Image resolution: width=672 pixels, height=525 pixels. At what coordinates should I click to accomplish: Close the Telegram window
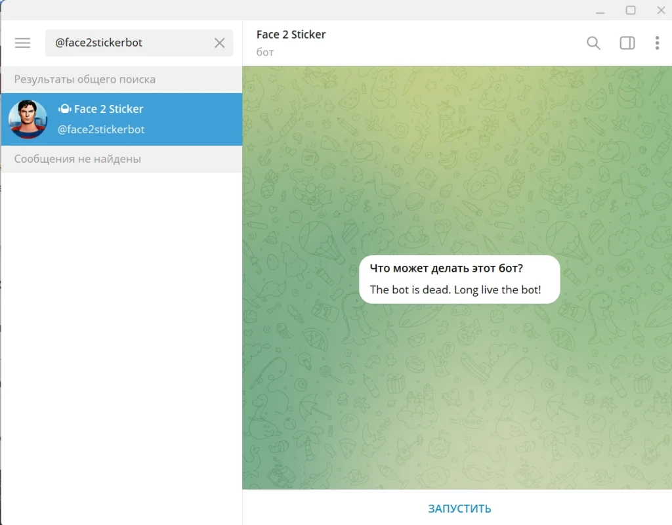click(x=661, y=10)
